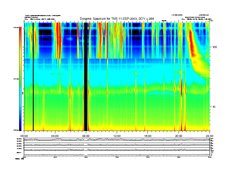Click the 100 frequency axis label
The width and height of the screenshot is (226, 175).
click(215, 47)
